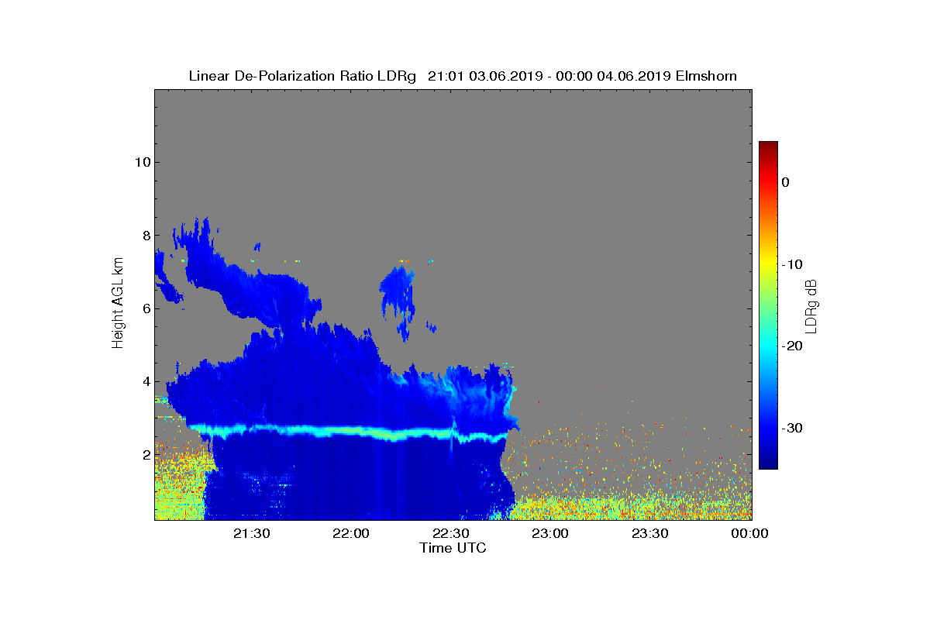Click the 22:00 time tick label
The height and width of the screenshot is (620, 930).
(350, 534)
